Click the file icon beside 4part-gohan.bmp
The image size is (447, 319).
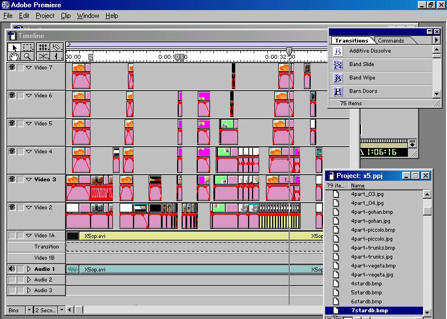click(x=336, y=212)
